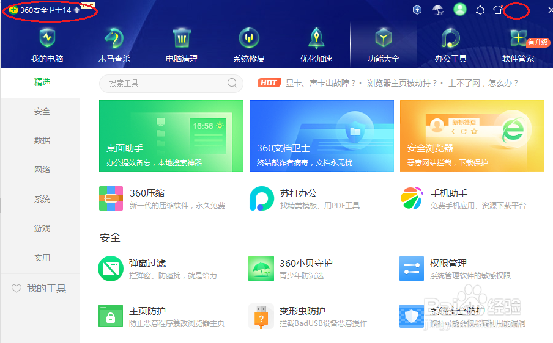The image size is (553, 343).
Task: Open 优化加速 optimization
Action: point(316,46)
